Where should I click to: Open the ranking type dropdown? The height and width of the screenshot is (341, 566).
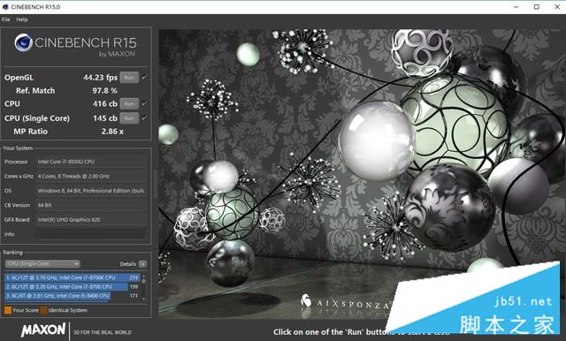[x=42, y=264]
